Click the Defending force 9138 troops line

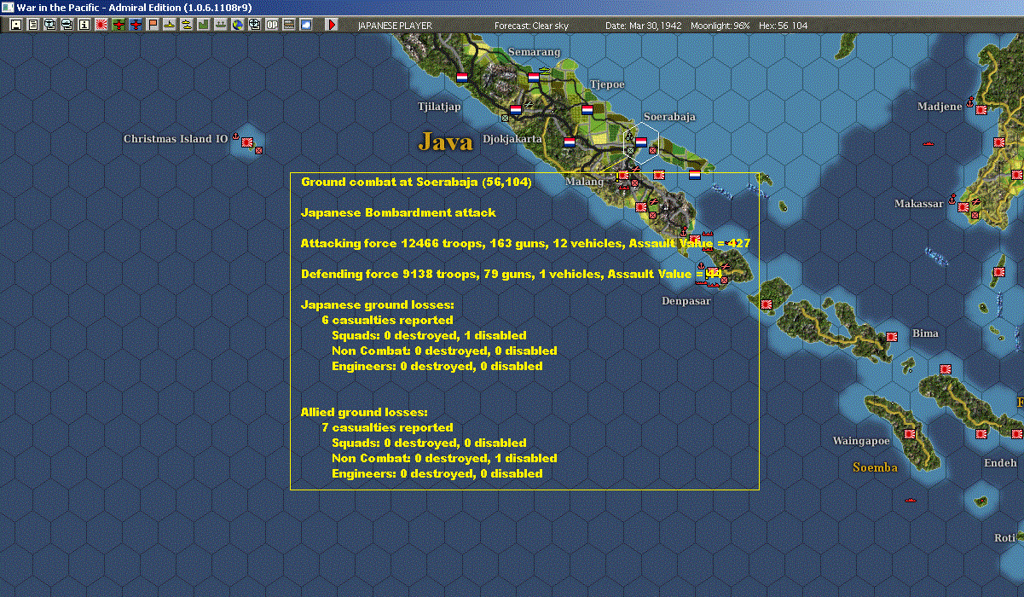(x=512, y=274)
